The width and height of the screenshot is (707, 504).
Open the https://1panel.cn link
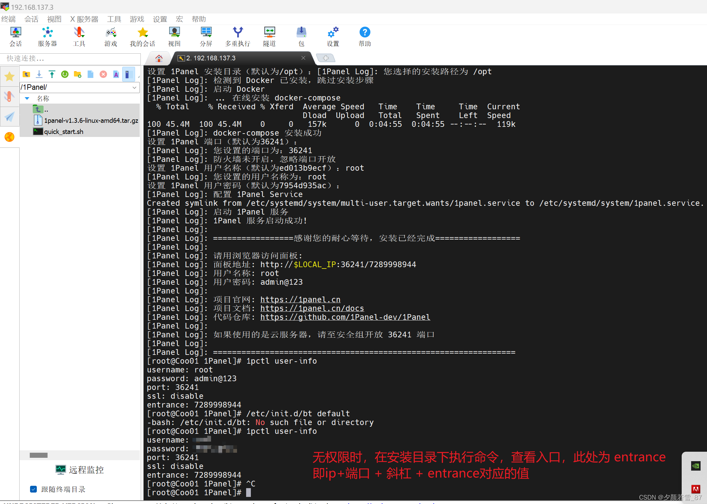coord(300,300)
